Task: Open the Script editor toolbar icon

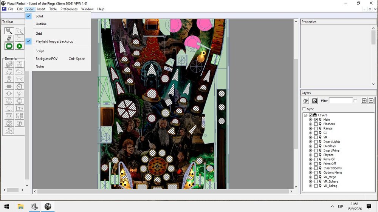Action: pos(19,38)
